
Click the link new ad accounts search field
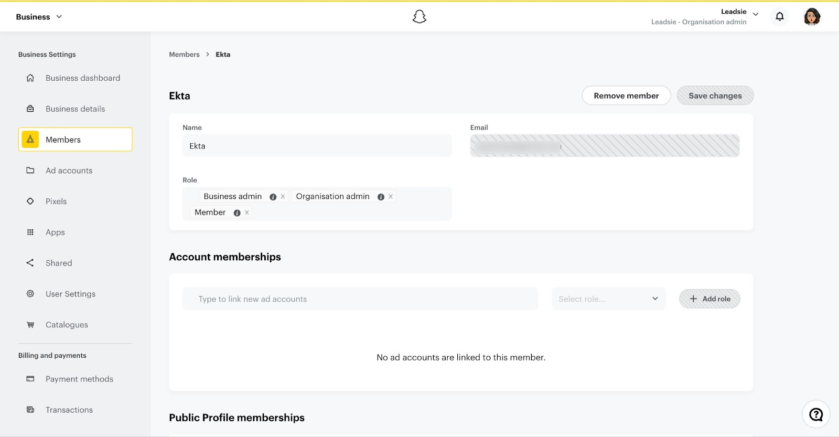(x=360, y=299)
